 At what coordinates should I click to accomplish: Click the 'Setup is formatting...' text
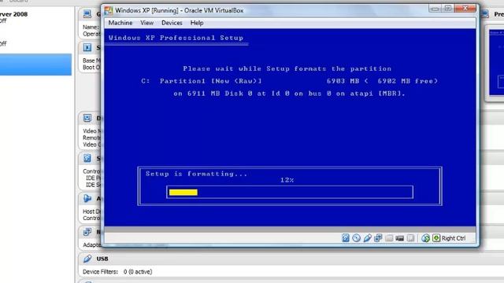click(x=196, y=174)
